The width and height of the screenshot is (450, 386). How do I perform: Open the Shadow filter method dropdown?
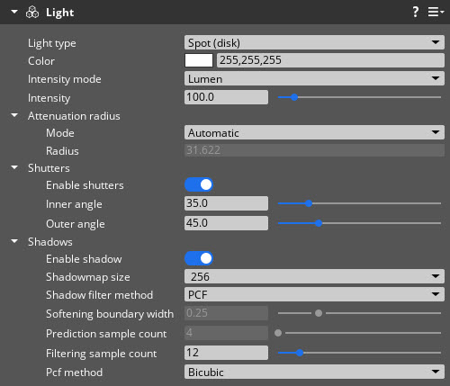tap(314, 294)
